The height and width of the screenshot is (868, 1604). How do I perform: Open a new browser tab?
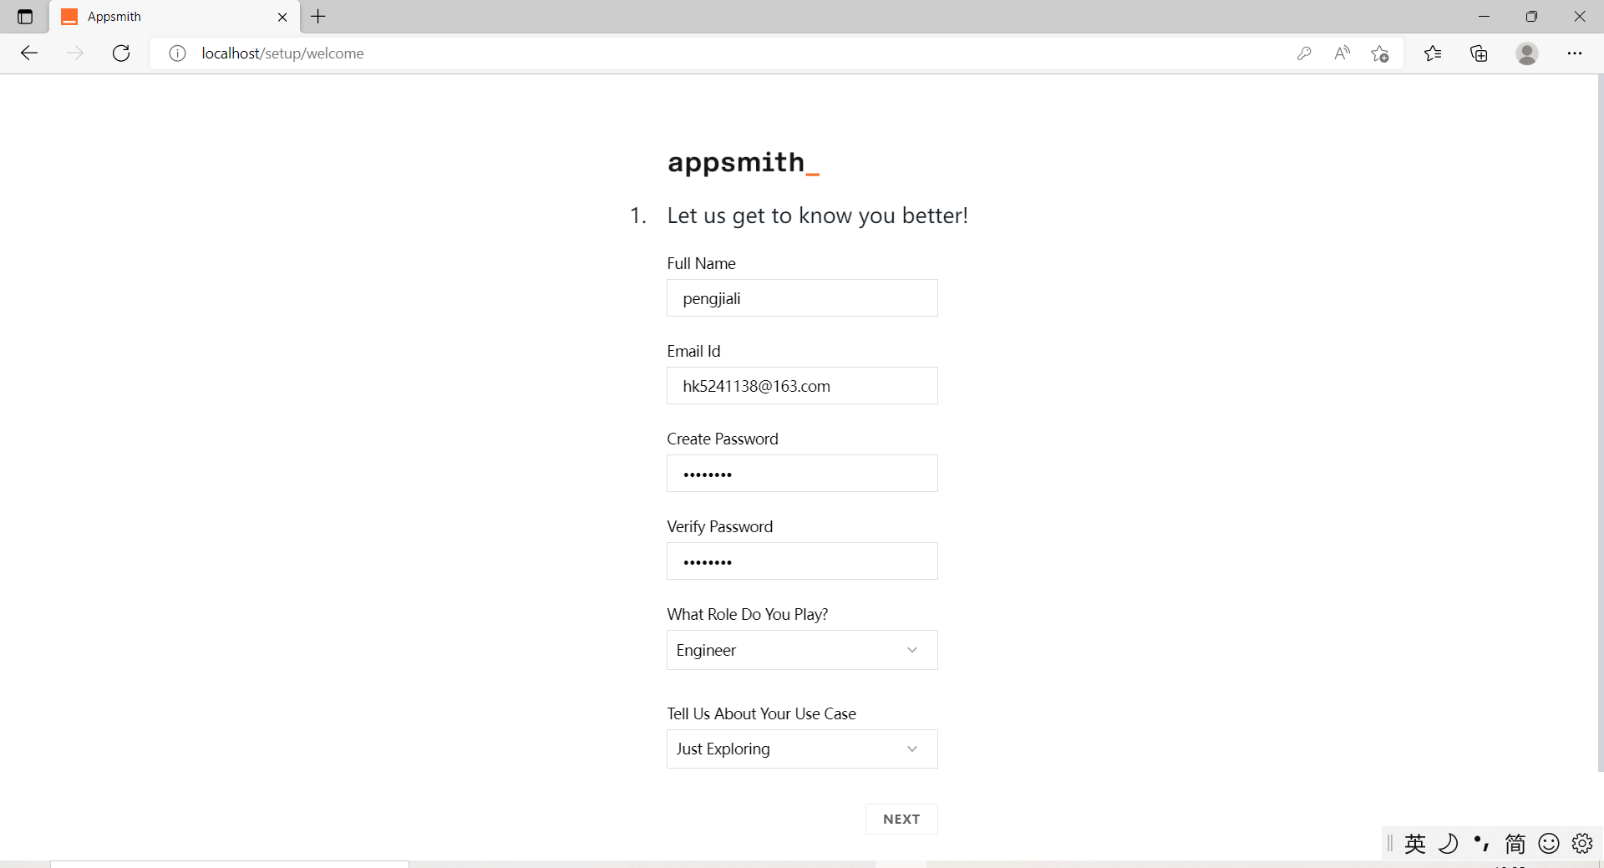[x=318, y=17]
